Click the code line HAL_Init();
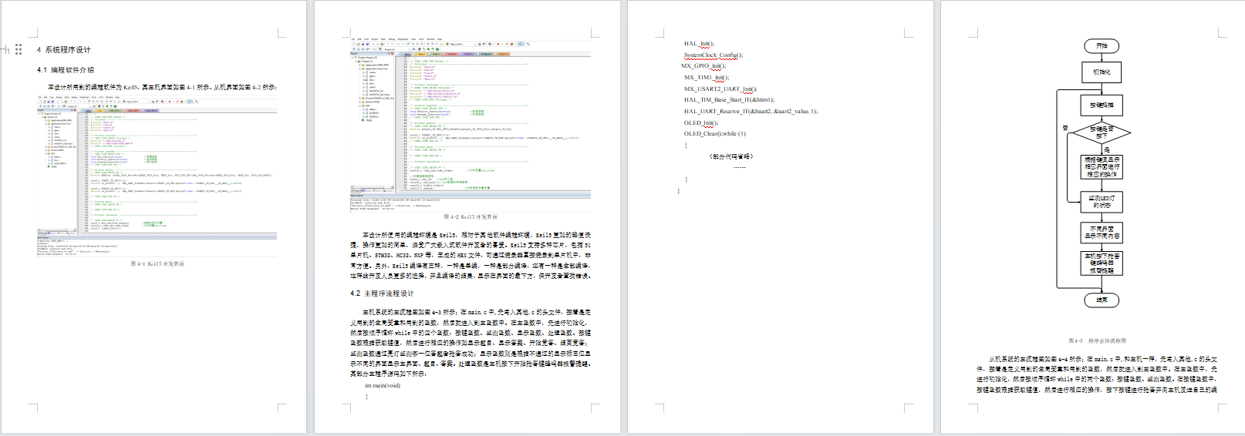Viewport: 1245px width, 436px height. [699, 44]
